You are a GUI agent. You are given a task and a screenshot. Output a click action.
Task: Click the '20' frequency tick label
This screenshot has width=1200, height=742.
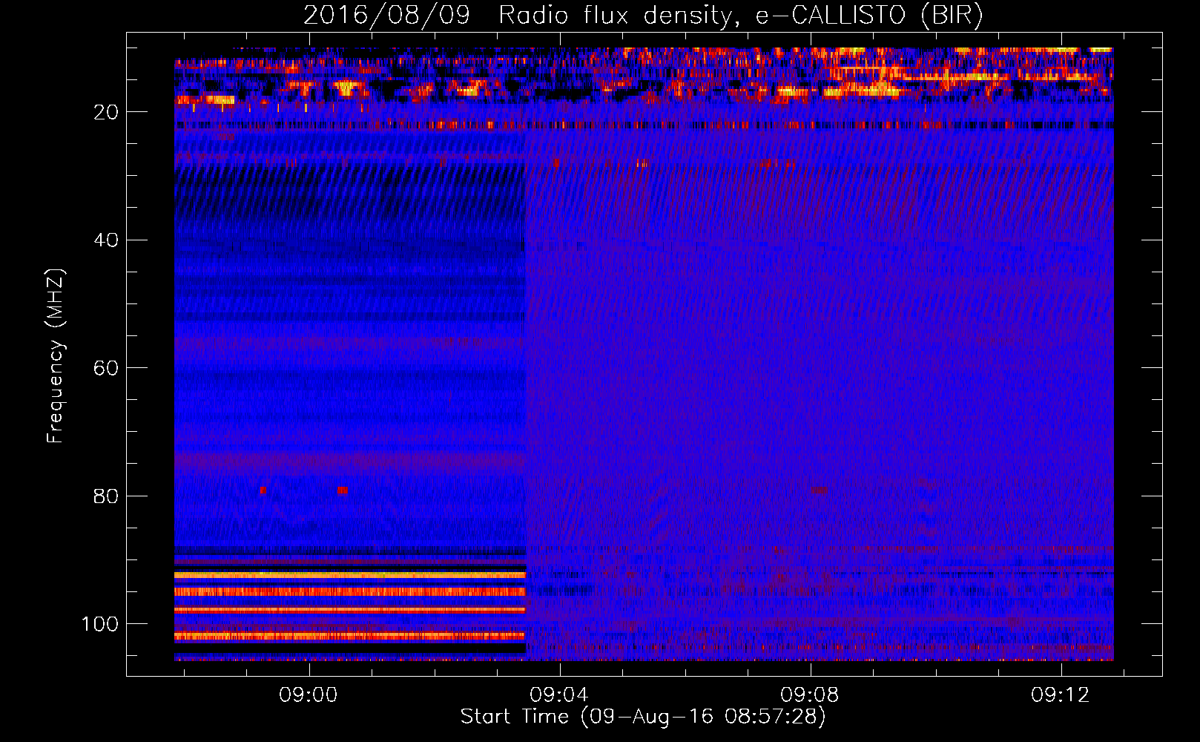tap(106, 112)
